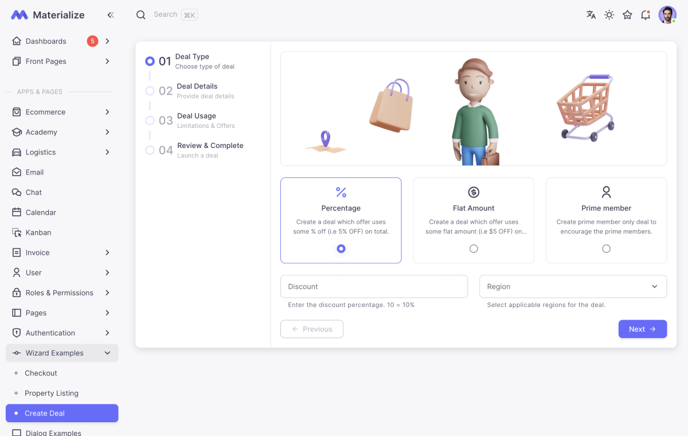Open the language translation icon

click(591, 15)
